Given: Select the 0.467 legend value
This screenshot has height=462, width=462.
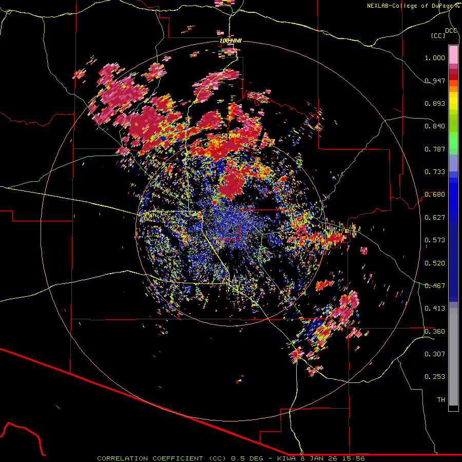Looking at the screenshot, I should click(435, 286).
